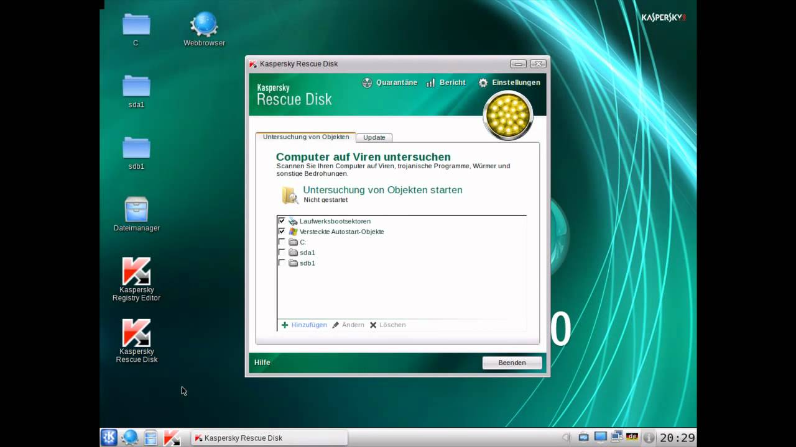Close the Kaspersky Rescue Disk window
Viewport: 796px width, 447px height.
point(538,64)
